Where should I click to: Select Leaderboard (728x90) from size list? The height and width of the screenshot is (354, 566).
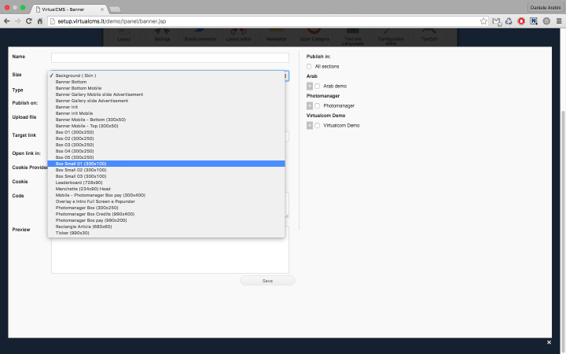(x=79, y=183)
